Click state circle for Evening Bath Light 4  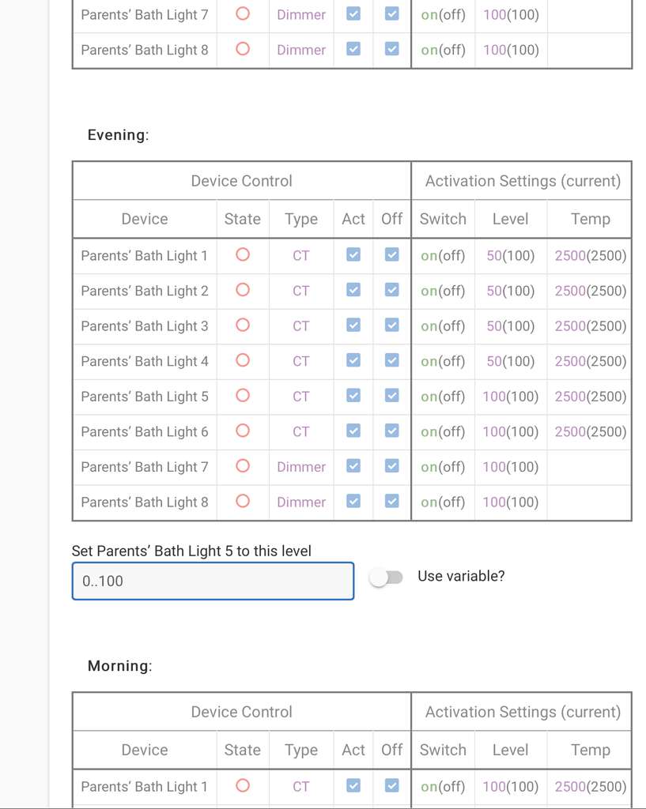243,360
